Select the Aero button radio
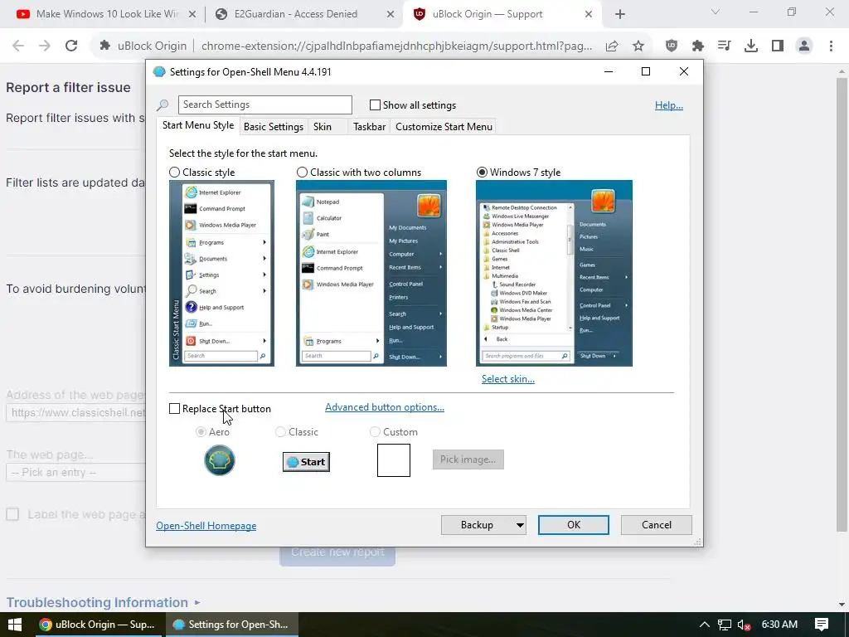 [201, 431]
